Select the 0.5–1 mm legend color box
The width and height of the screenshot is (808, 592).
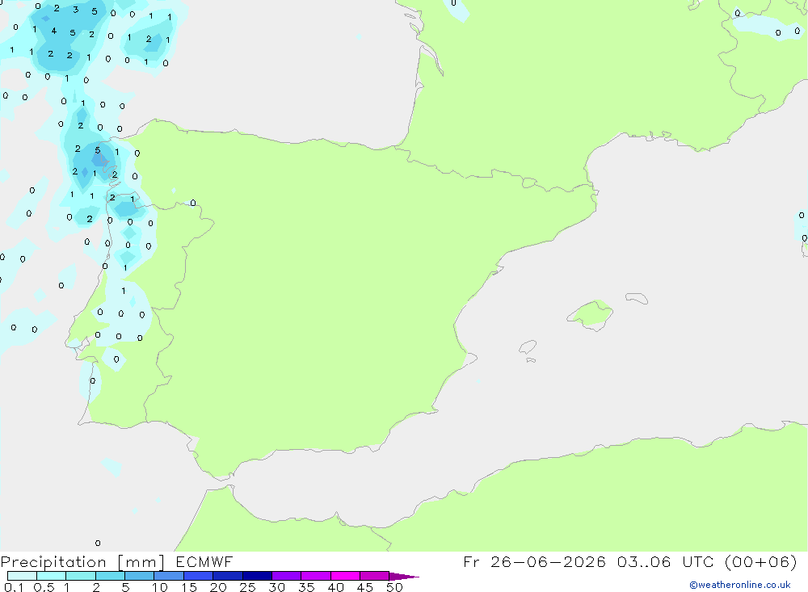52,576
